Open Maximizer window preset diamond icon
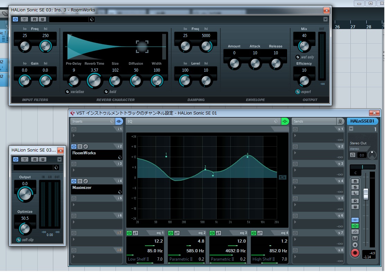 pos(56,167)
